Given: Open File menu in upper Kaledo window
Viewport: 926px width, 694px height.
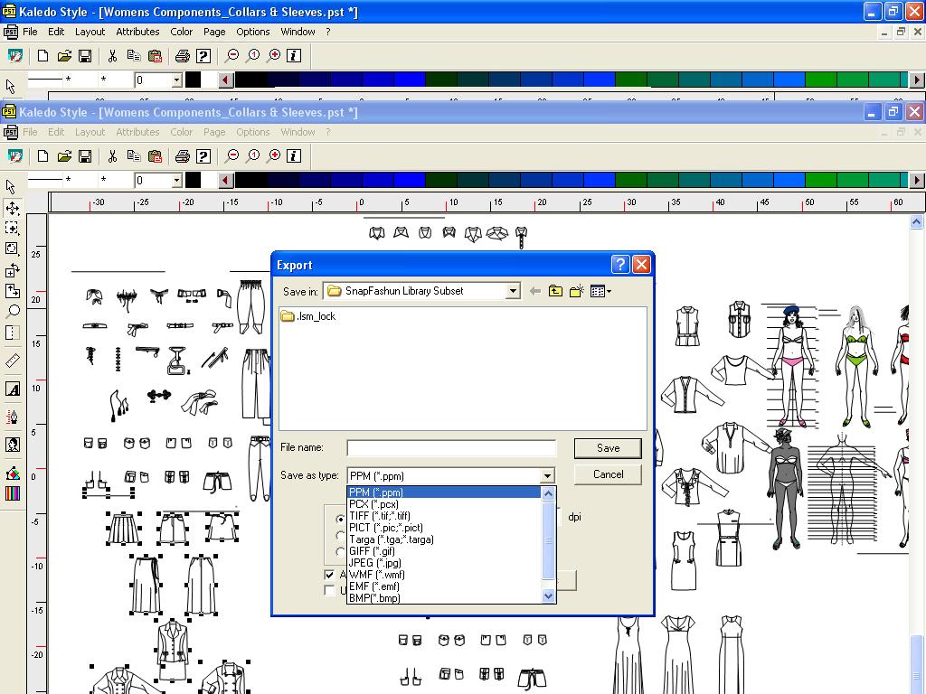Looking at the screenshot, I should click(x=30, y=32).
